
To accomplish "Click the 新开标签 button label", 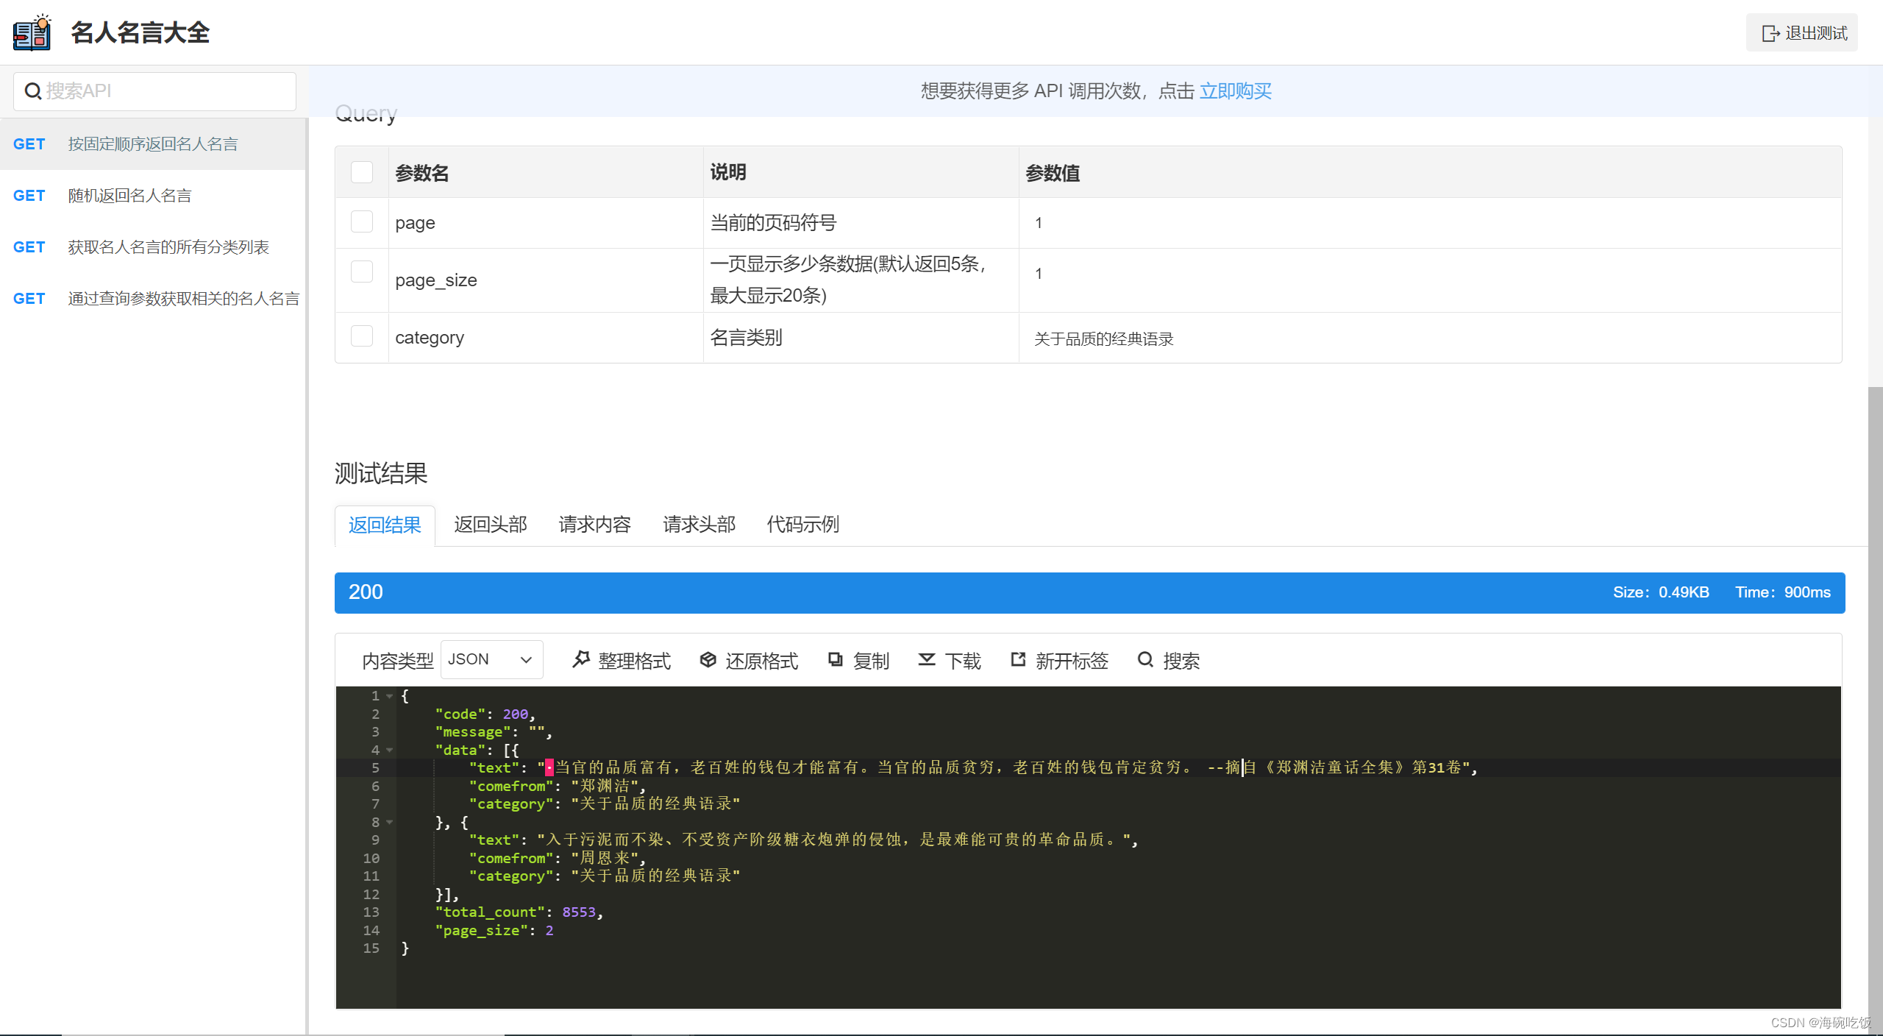I will point(1072,661).
